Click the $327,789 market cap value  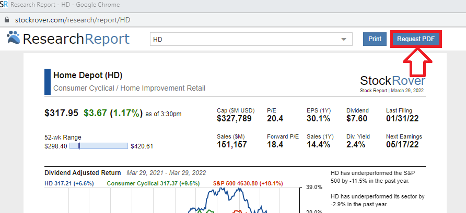pos(234,119)
